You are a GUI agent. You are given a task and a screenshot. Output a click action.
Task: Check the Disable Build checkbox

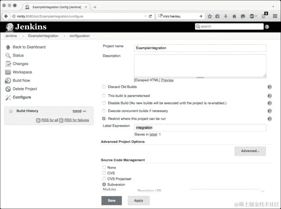(x=104, y=103)
